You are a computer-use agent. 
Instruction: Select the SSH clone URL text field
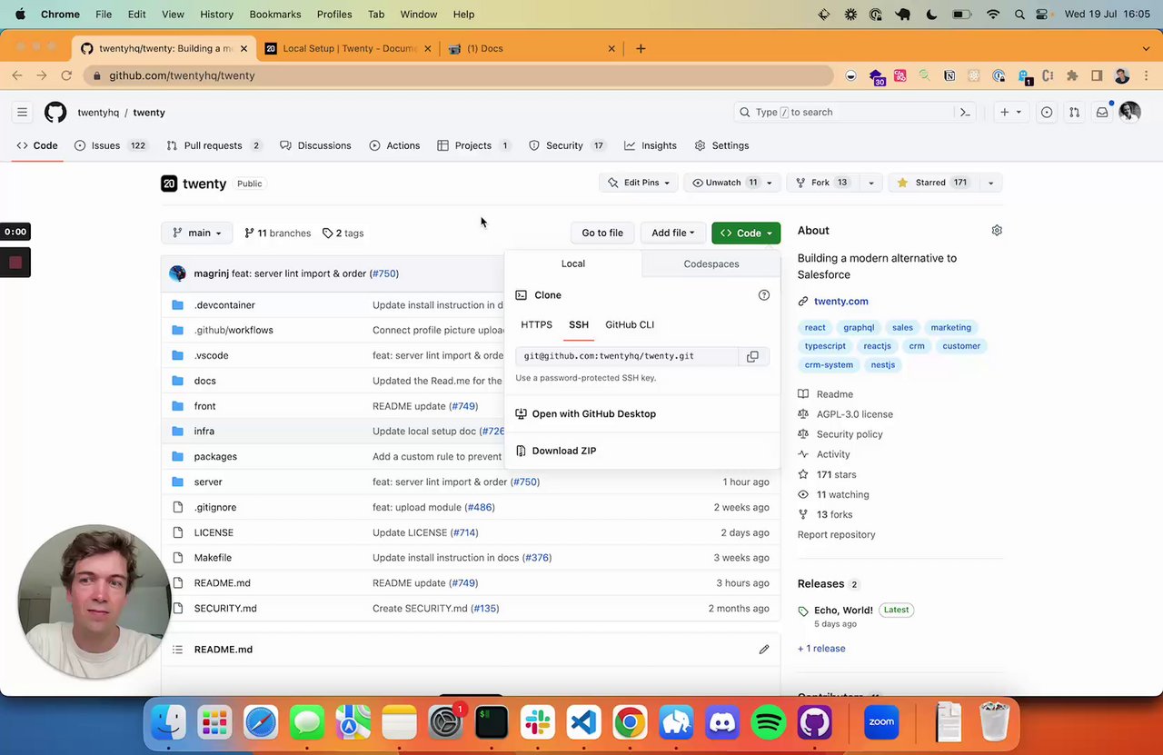(627, 356)
